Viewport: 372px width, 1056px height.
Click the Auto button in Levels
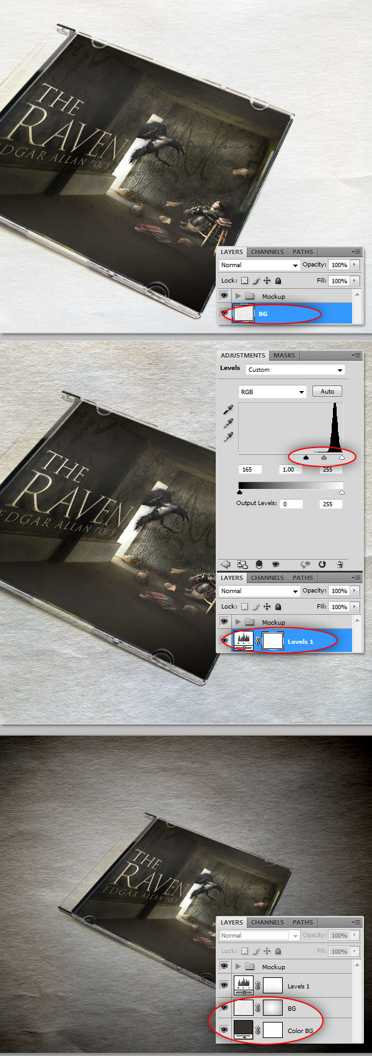327,391
